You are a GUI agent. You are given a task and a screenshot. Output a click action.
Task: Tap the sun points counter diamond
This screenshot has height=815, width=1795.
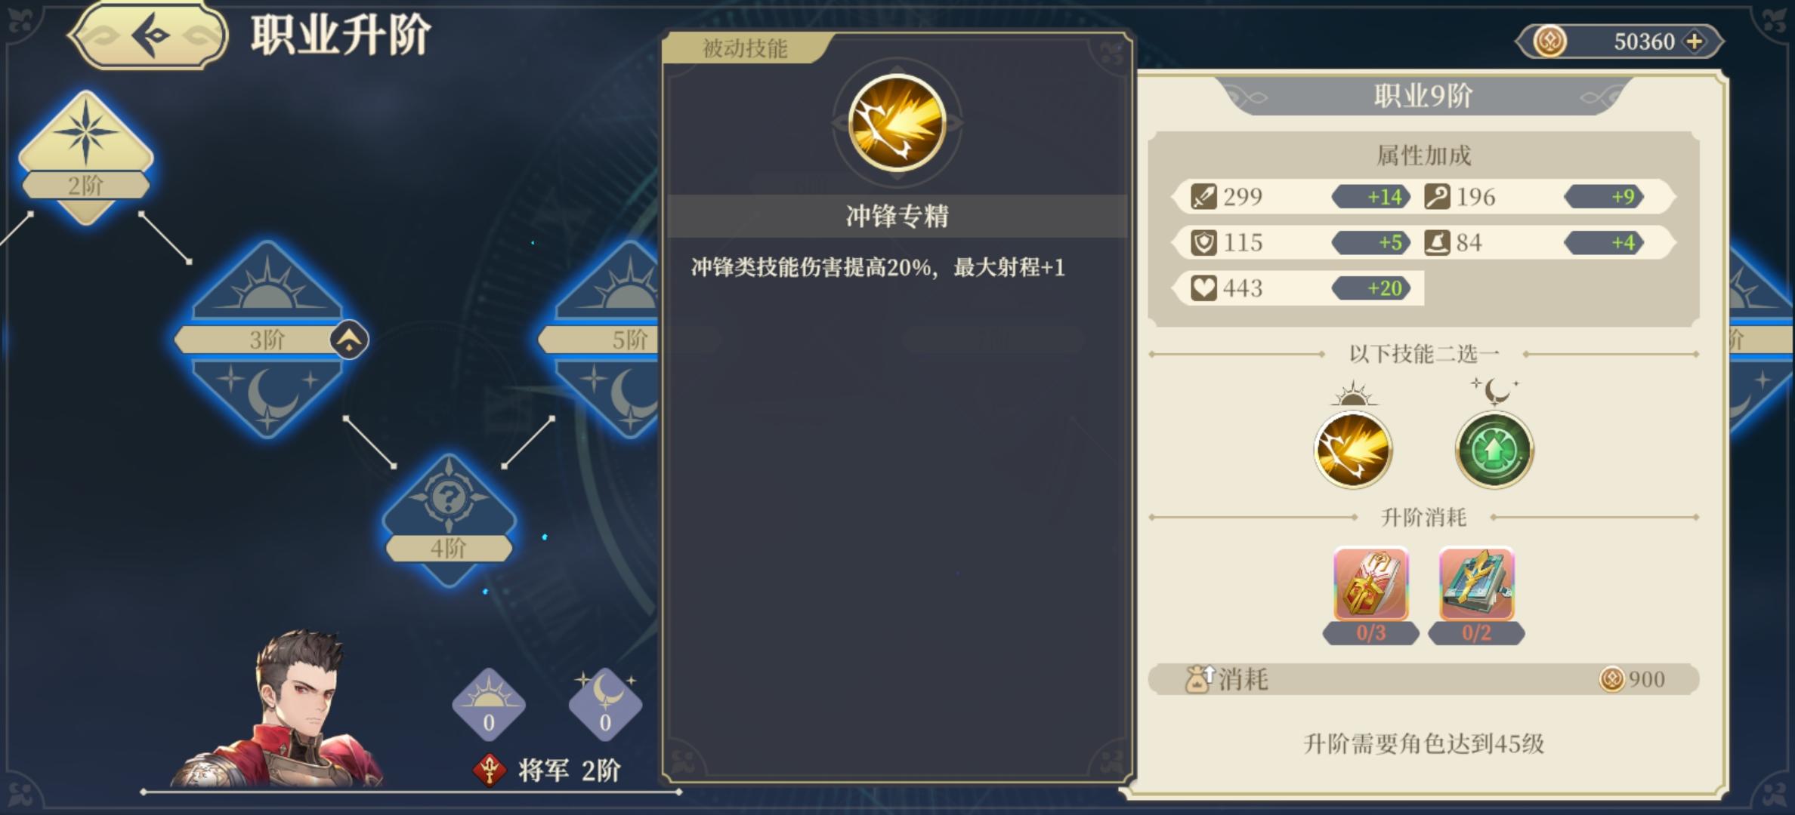pyautogui.click(x=489, y=705)
